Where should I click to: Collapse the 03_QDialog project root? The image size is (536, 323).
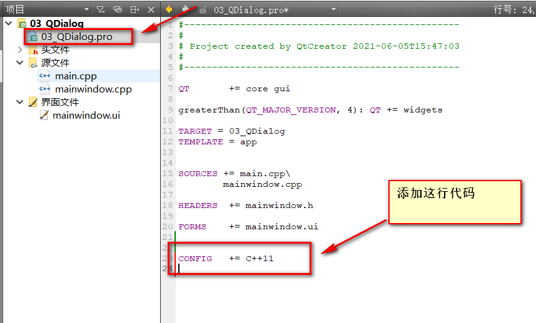click(x=9, y=23)
